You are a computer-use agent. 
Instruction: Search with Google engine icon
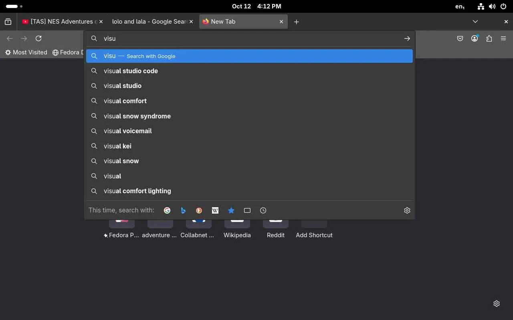pos(167,210)
